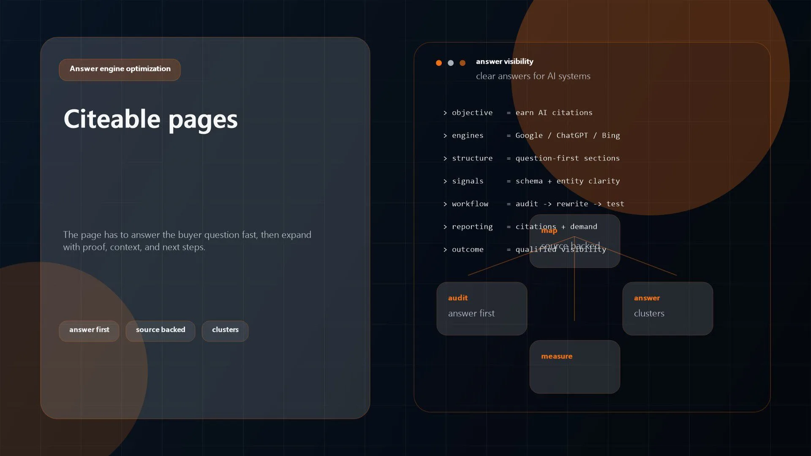Click the 'engines' key label
The width and height of the screenshot is (811, 456).
[x=468, y=136]
